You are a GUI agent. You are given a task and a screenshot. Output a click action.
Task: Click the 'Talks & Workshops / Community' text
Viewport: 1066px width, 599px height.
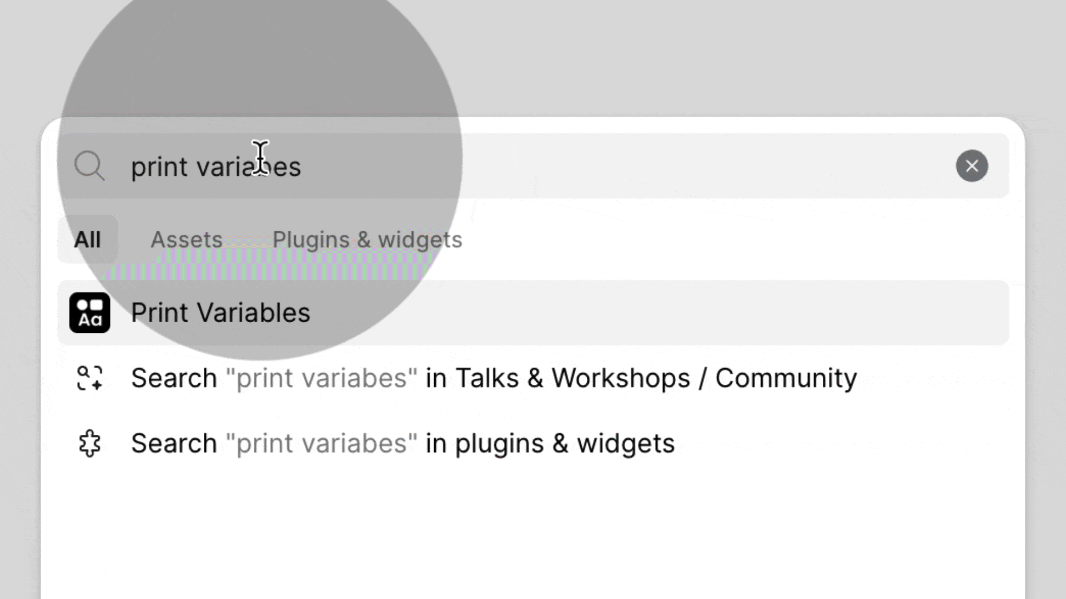click(656, 378)
